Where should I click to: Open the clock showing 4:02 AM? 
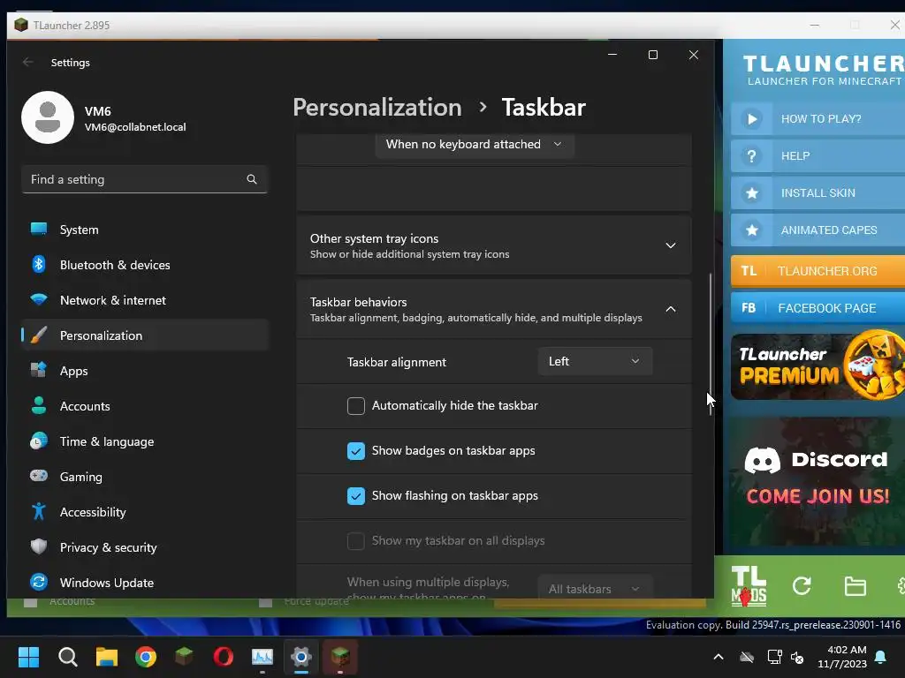842,657
